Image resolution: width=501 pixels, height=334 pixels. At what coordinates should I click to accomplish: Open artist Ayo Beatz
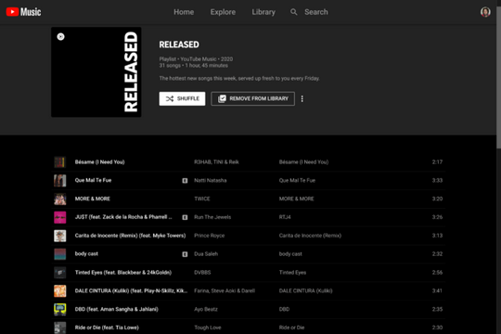206,309
